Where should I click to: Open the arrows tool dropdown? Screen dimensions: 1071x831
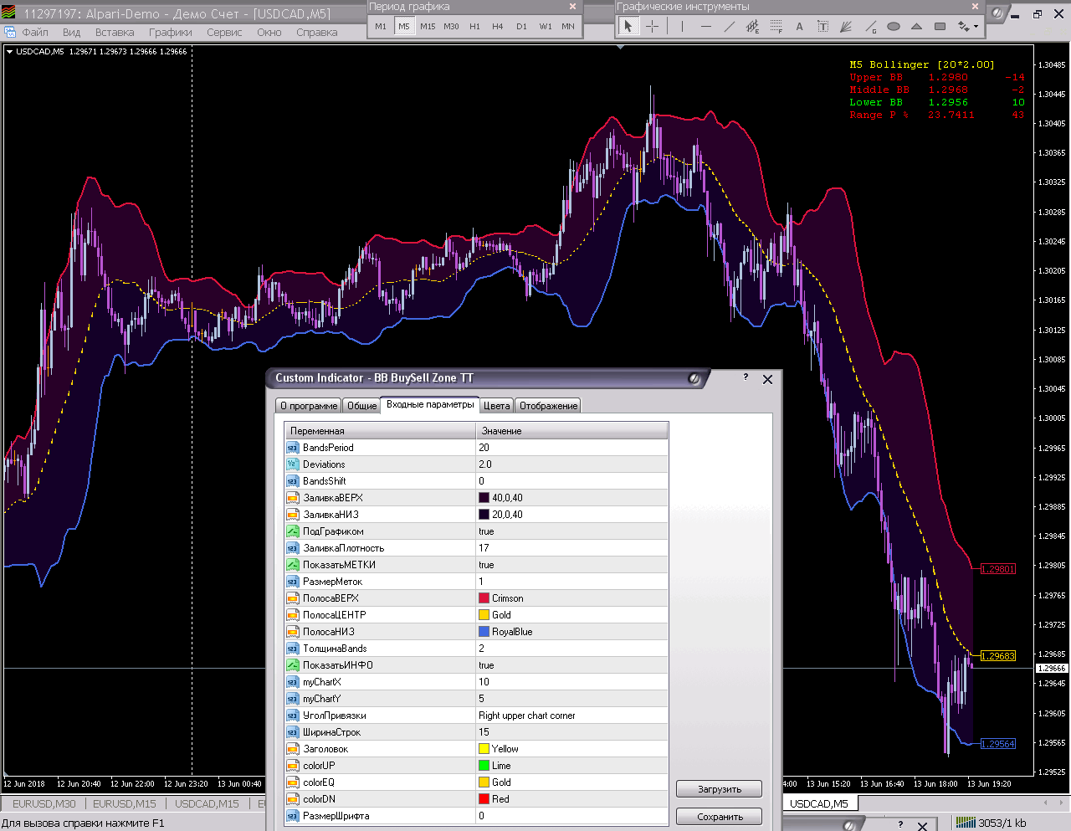[976, 27]
